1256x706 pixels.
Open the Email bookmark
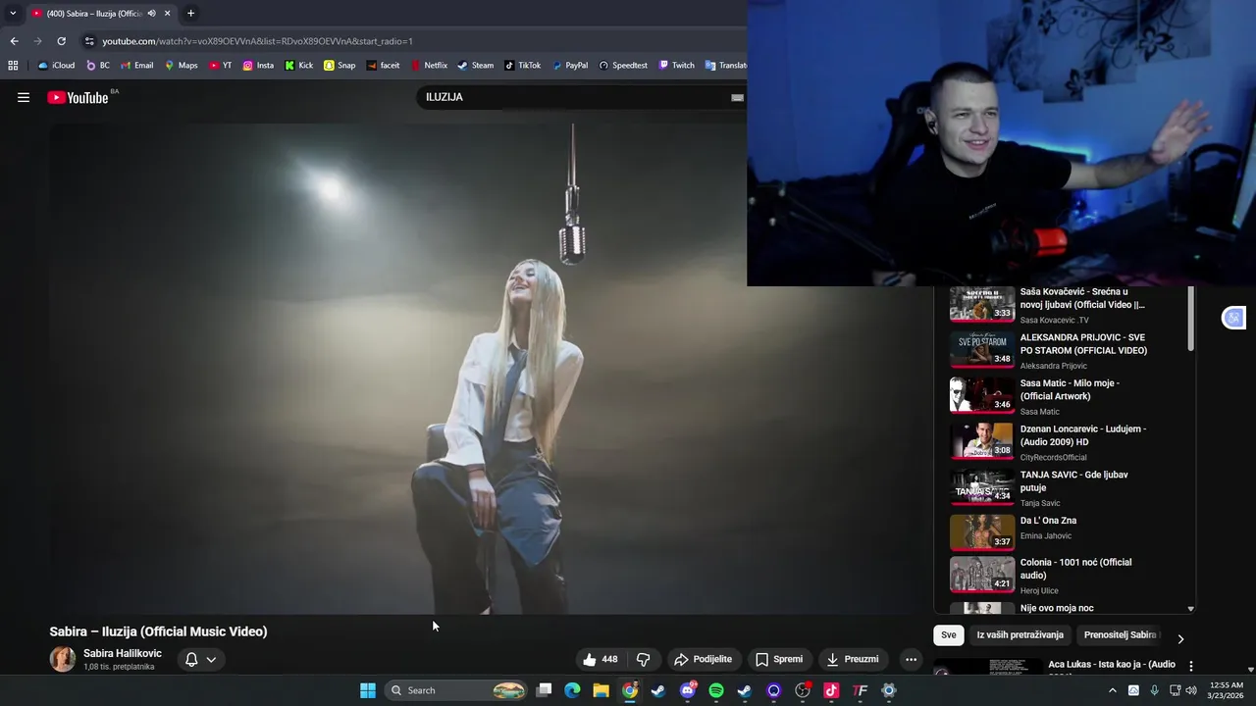click(136, 66)
